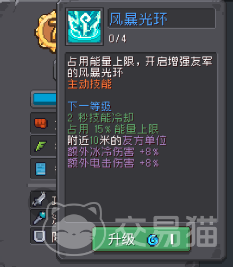
Task: Click the blue 下一等级 heading
Action: (x=90, y=106)
